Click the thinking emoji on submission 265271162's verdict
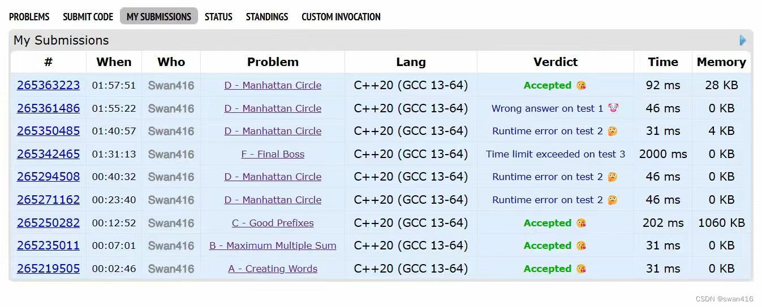762x307 pixels. coord(612,200)
